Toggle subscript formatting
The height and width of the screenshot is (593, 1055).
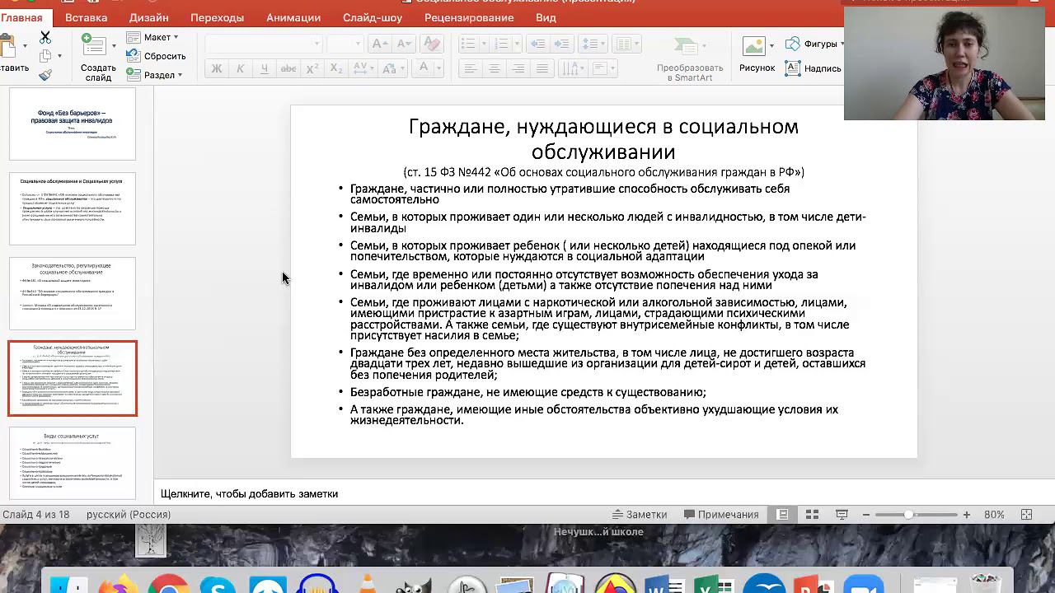[x=336, y=68]
